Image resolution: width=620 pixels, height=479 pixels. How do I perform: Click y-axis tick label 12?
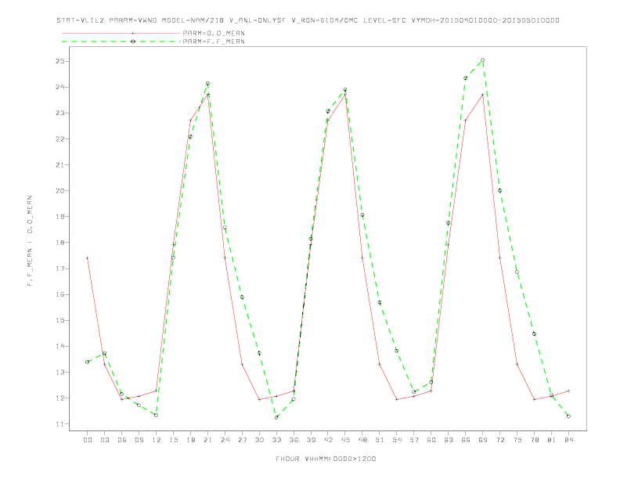click(x=60, y=398)
